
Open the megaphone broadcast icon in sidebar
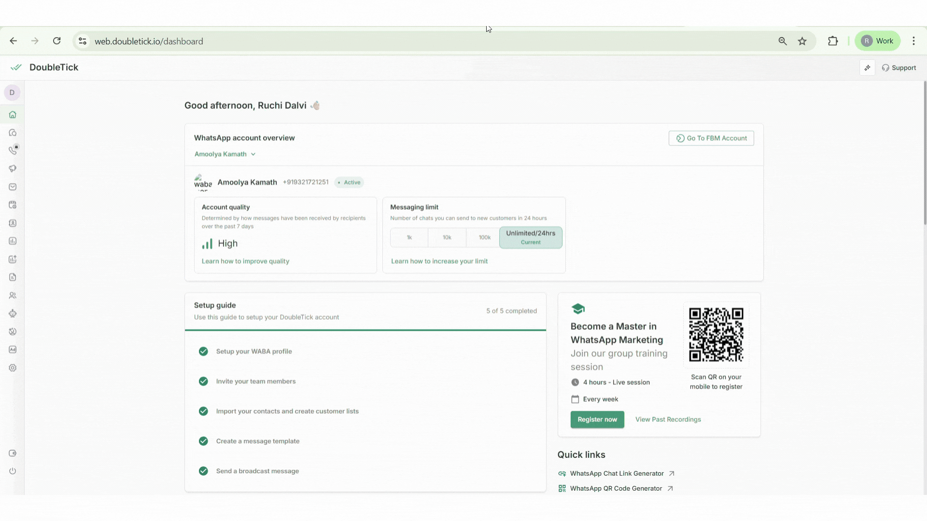[x=13, y=168]
